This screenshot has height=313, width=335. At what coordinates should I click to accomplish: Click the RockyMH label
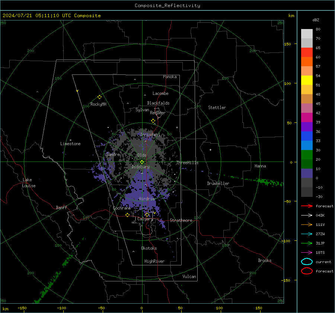click(98, 104)
